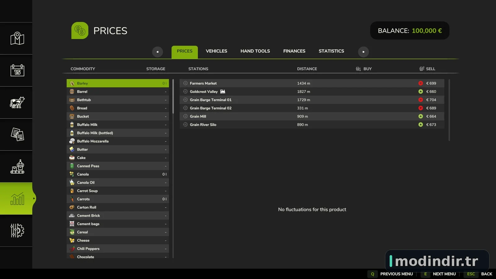Click the Butter commodity icon
Viewport: 496px width, 279px height.
tap(72, 149)
